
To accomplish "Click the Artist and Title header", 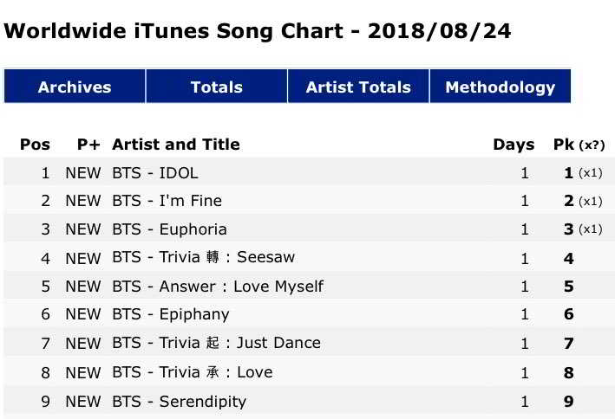I will [176, 145].
